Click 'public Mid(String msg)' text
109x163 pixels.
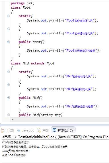point(41,115)
